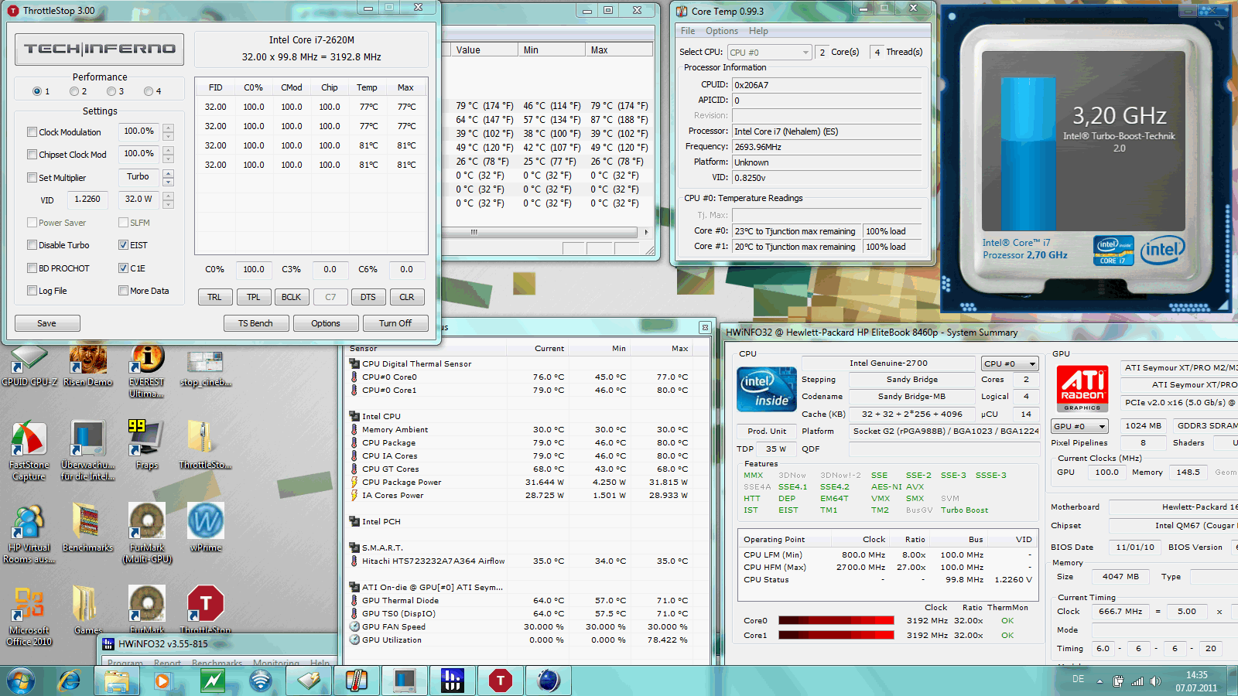
Task: Open the Help menu in Core Temp
Action: pyautogui.click(x=758, y=31)
